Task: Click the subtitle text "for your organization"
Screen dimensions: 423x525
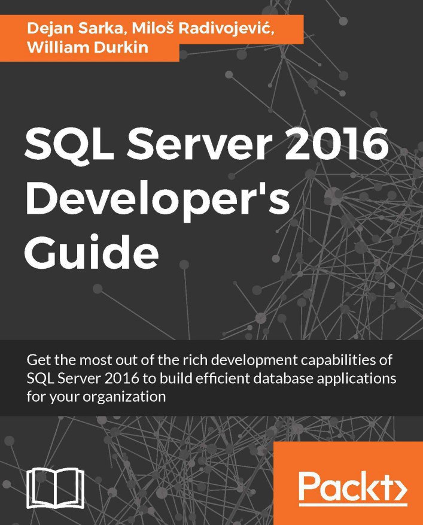Action: point(96,397)
